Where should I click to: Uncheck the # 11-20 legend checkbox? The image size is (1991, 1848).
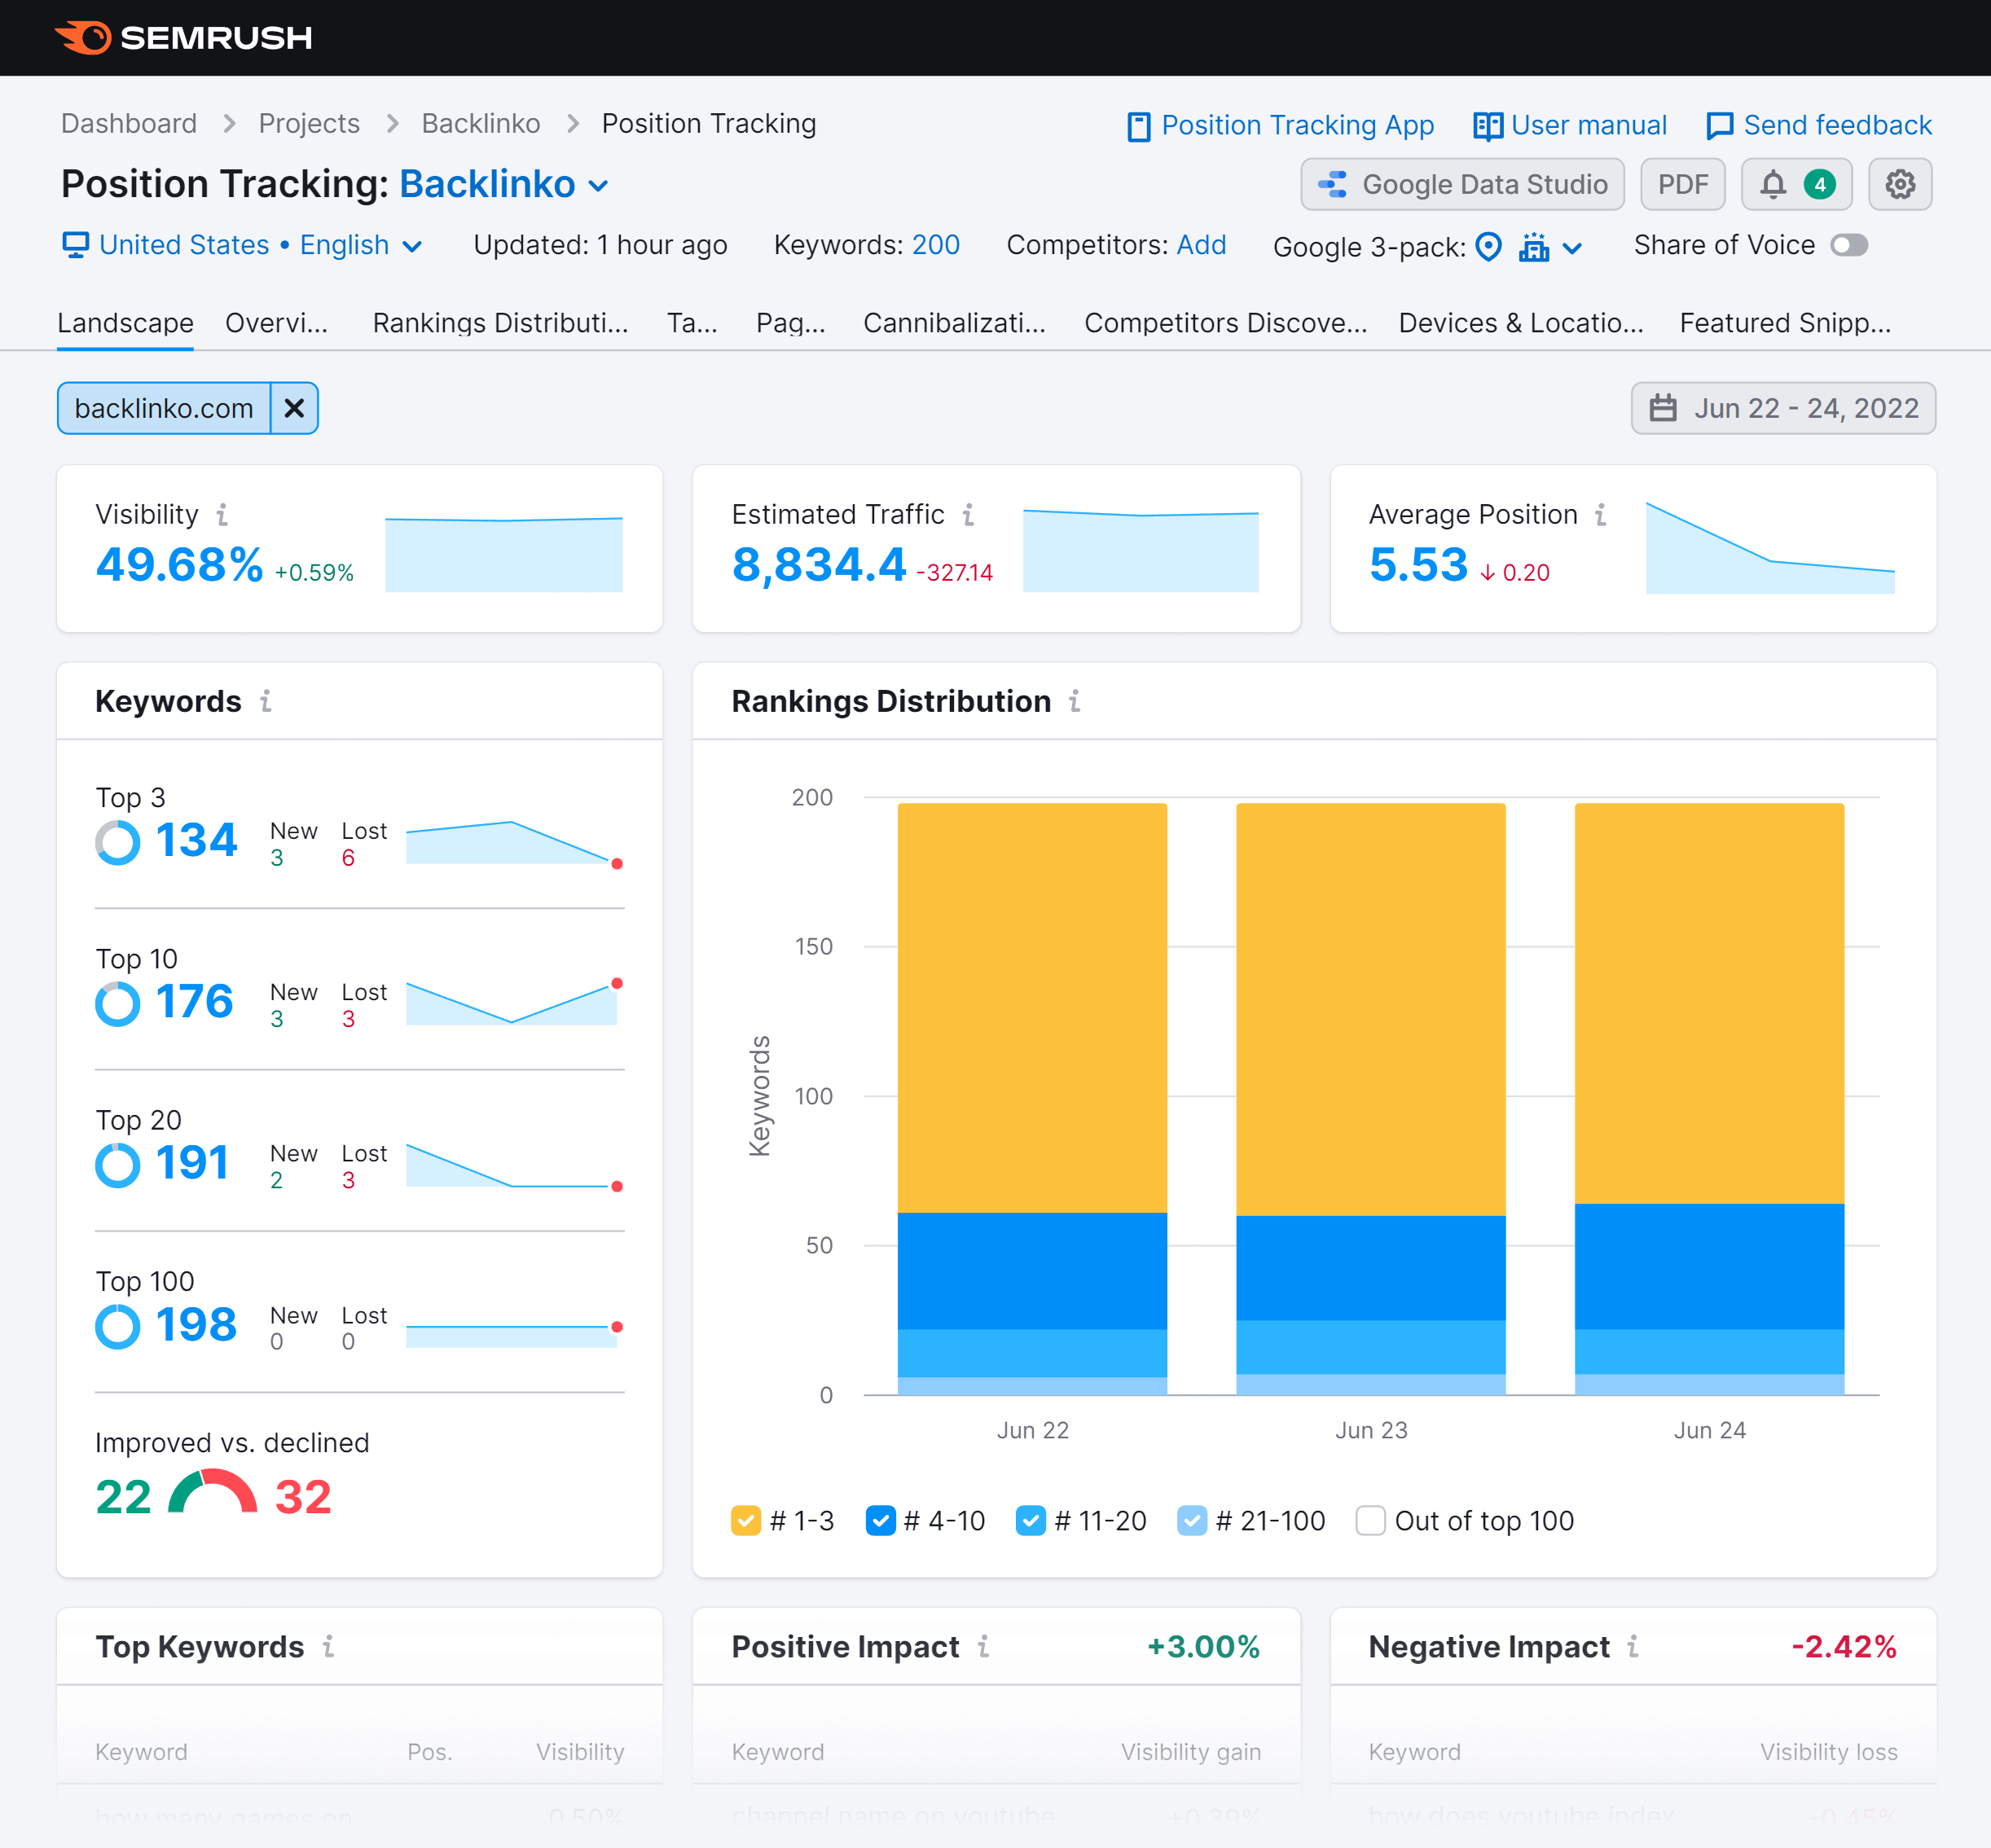(x=1031, y=1521)
